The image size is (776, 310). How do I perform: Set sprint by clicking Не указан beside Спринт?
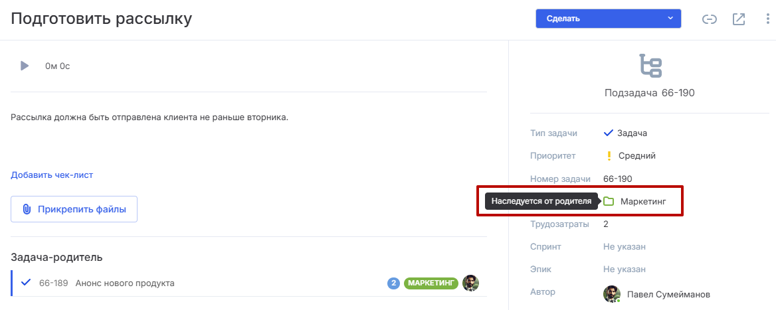pyautogui.click(x=625, y=246)
